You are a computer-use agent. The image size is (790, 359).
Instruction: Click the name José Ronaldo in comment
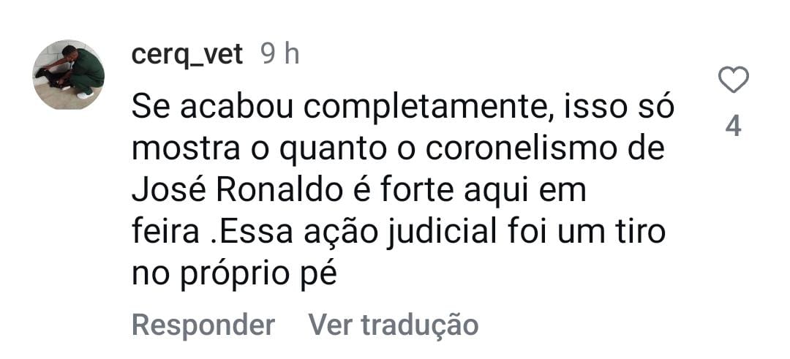[x=237, y=191]
